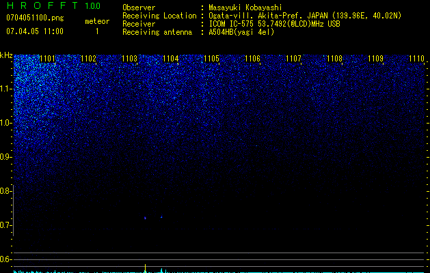
Task: Click the 1101 time marker
Action: 47,59
